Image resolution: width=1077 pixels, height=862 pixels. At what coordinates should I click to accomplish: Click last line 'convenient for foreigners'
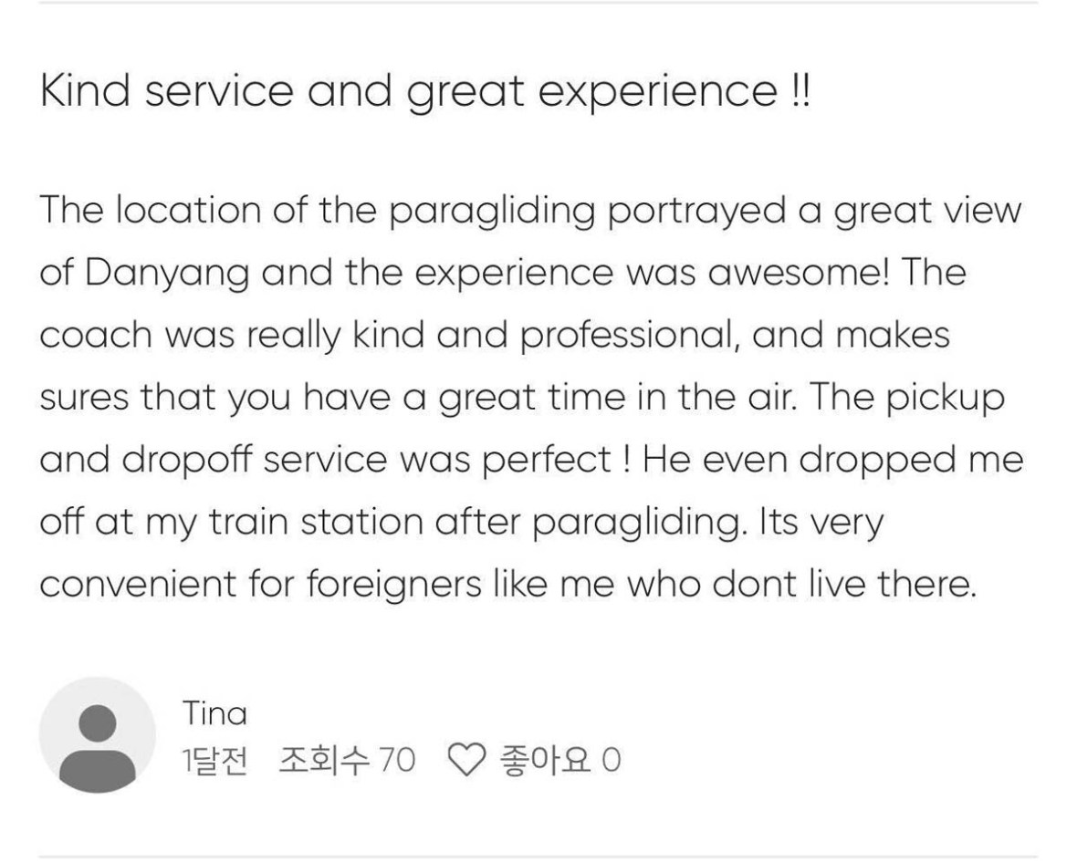(x=507, y=585)
